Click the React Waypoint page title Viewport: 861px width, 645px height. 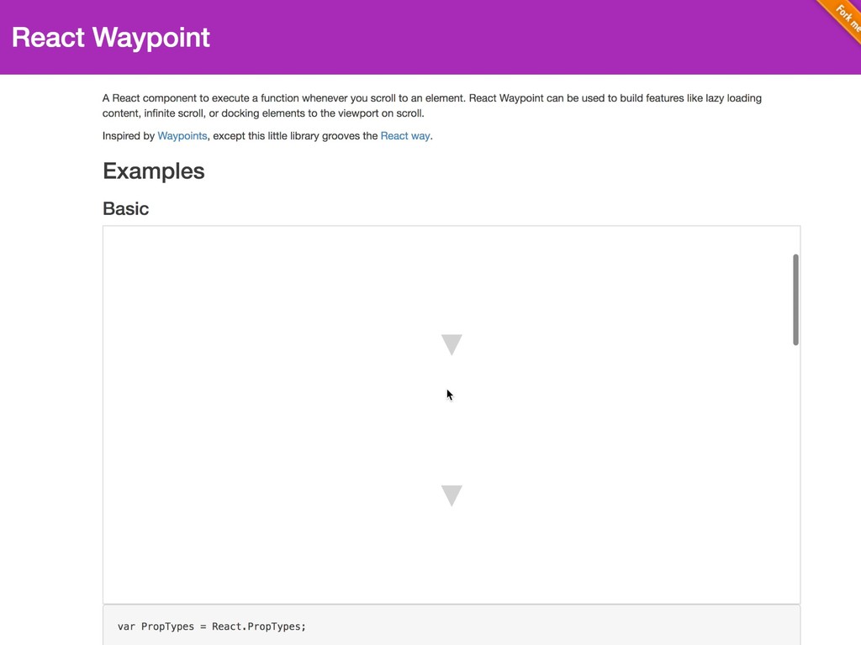click(111, 37)
